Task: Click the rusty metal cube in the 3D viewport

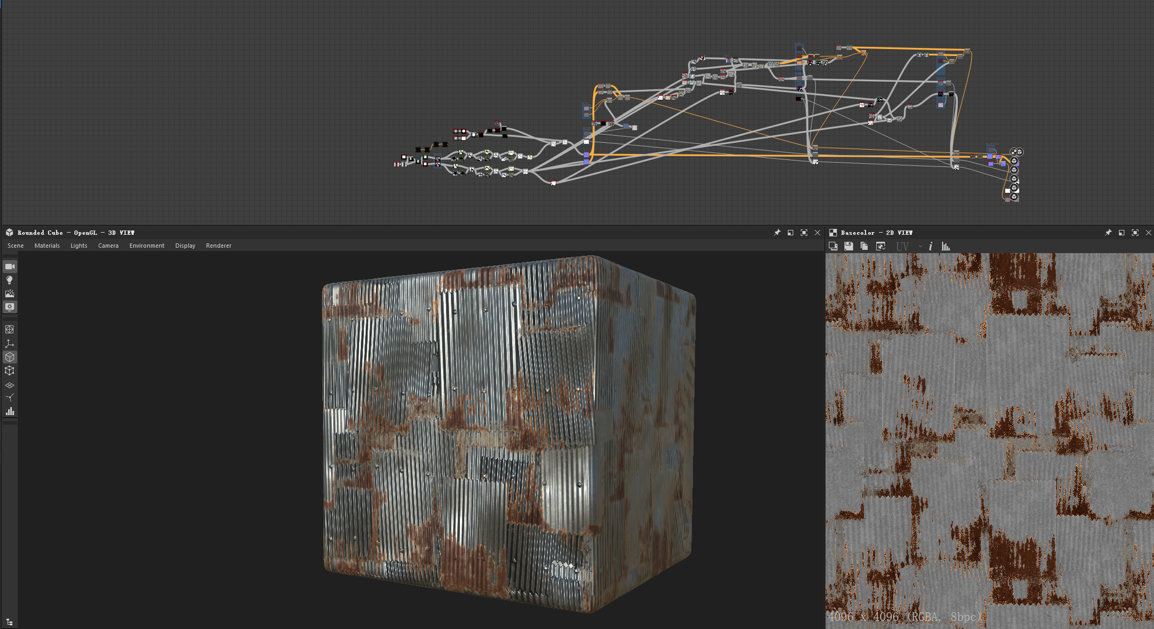Action: 509,434
